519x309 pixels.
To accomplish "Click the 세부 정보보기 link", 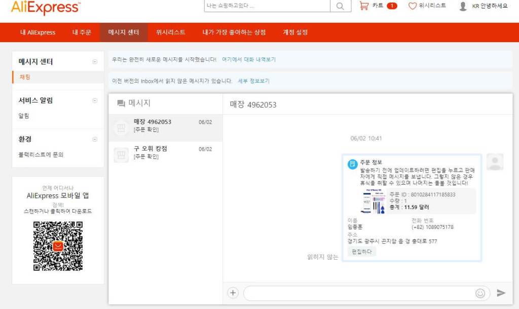I will click(254, 81).
